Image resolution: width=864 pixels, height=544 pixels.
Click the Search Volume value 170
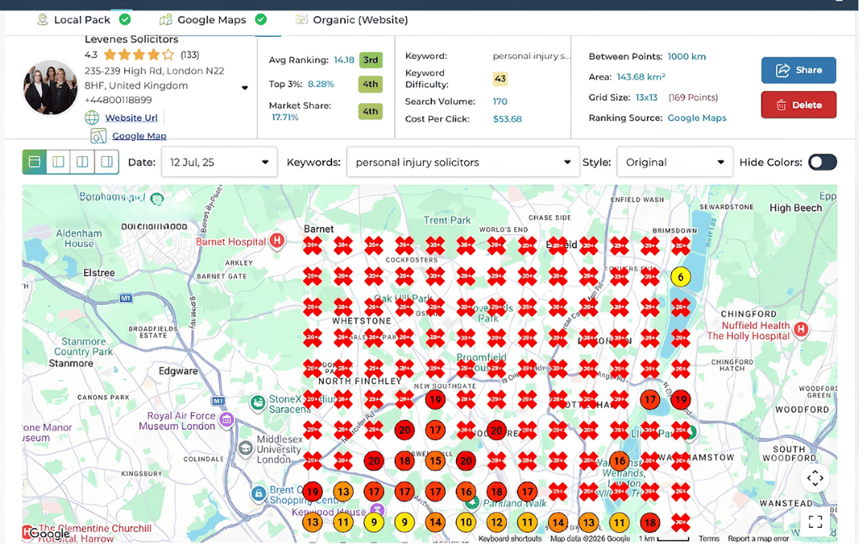point(500,102)
